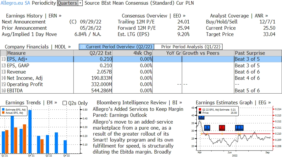
Task: Select row 12 EPS, GAAP
Action: [141, 66]
